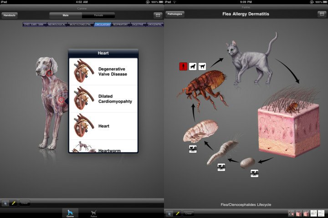
Task: Open the Handouts popover
Action: 10,15
